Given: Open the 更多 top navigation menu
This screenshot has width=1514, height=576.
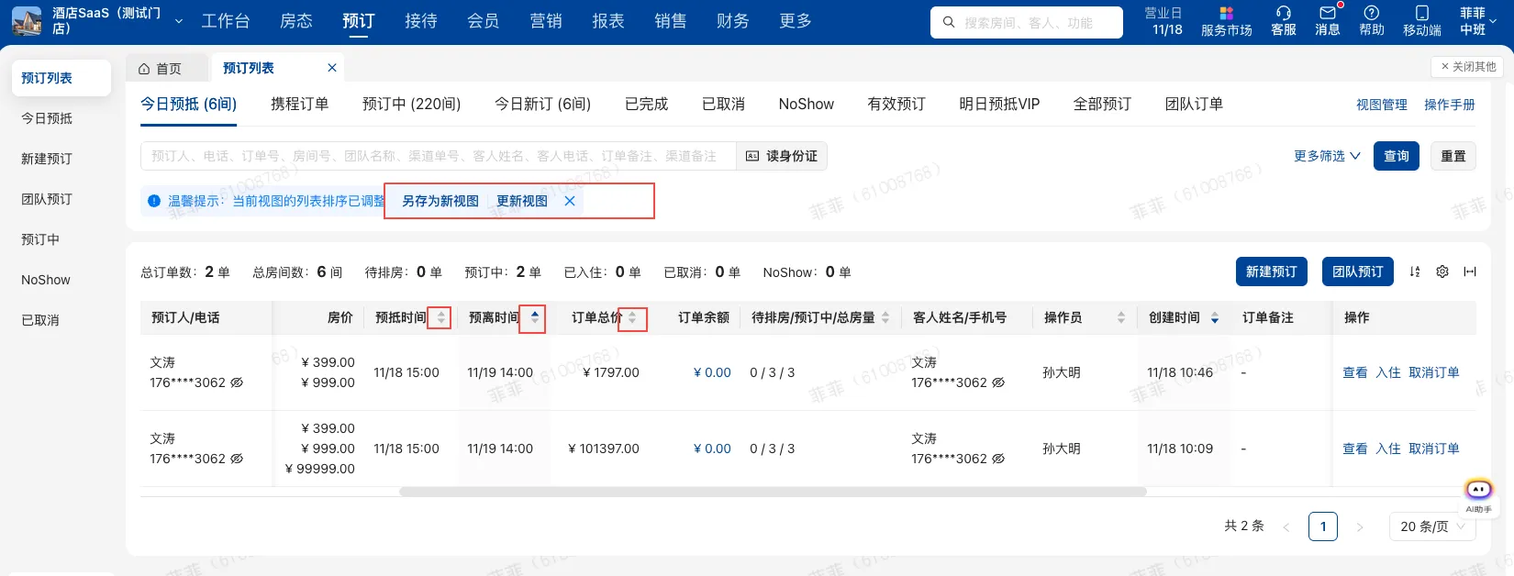Looking at the screenshot, I should [x=796, y=21].
